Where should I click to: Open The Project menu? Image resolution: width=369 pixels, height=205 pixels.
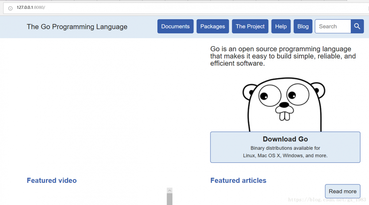click(x=250, y=26)
